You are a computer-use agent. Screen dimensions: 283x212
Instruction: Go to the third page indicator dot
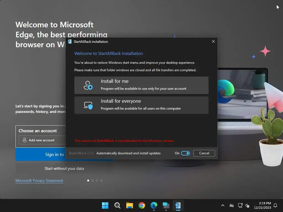click(97, 181)
